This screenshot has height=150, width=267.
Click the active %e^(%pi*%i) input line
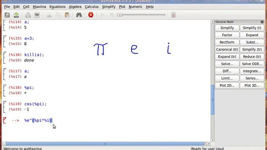click(38, 120)
